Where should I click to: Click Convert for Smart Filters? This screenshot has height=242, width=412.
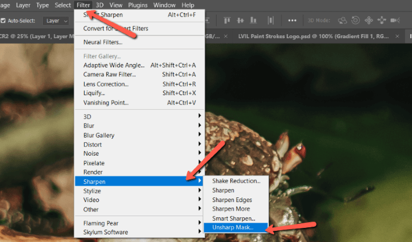point(116,28)
